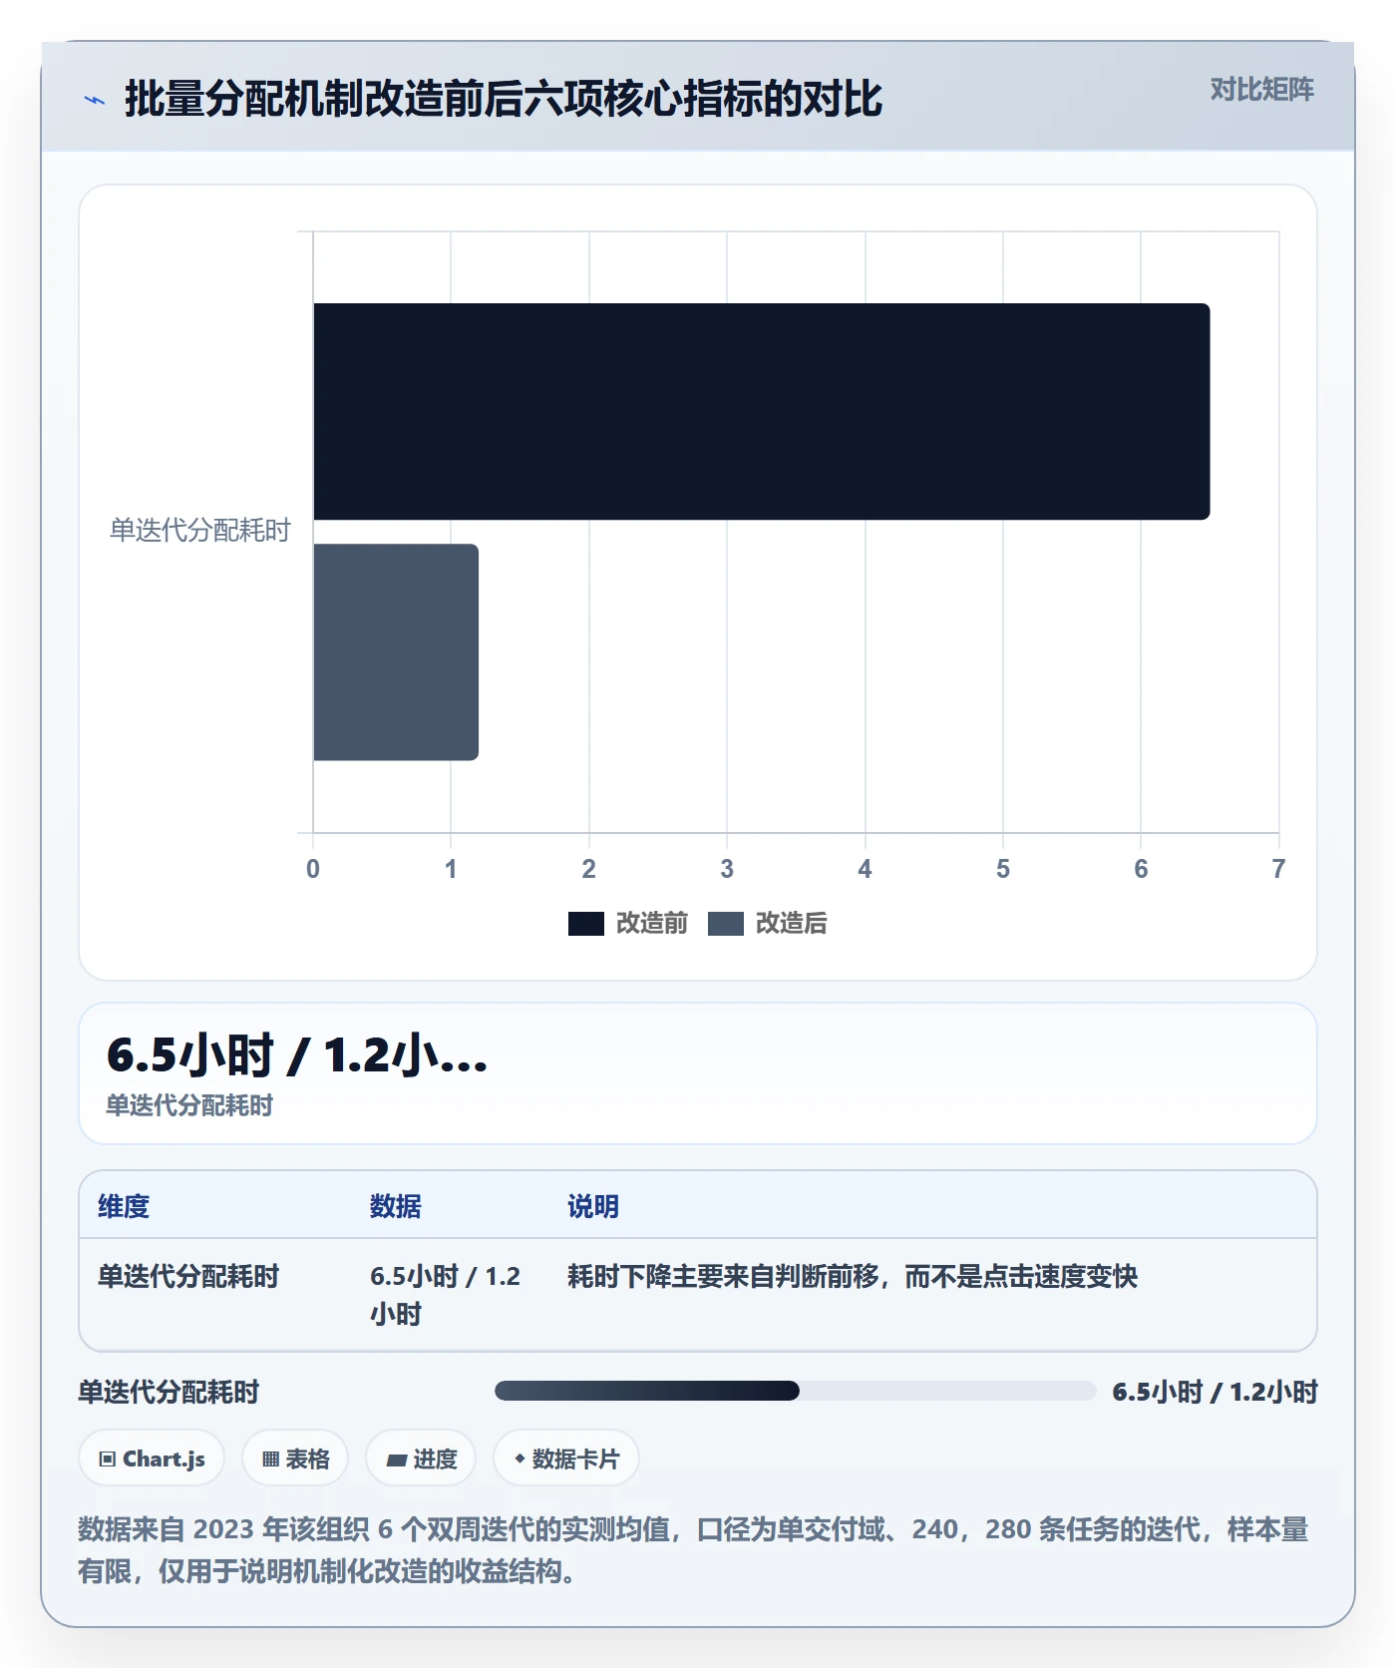This screenshot has height=1668, width=1396.
Task: Click the 对比矩阵 label in the header
Action: [x=1261, y=90]
